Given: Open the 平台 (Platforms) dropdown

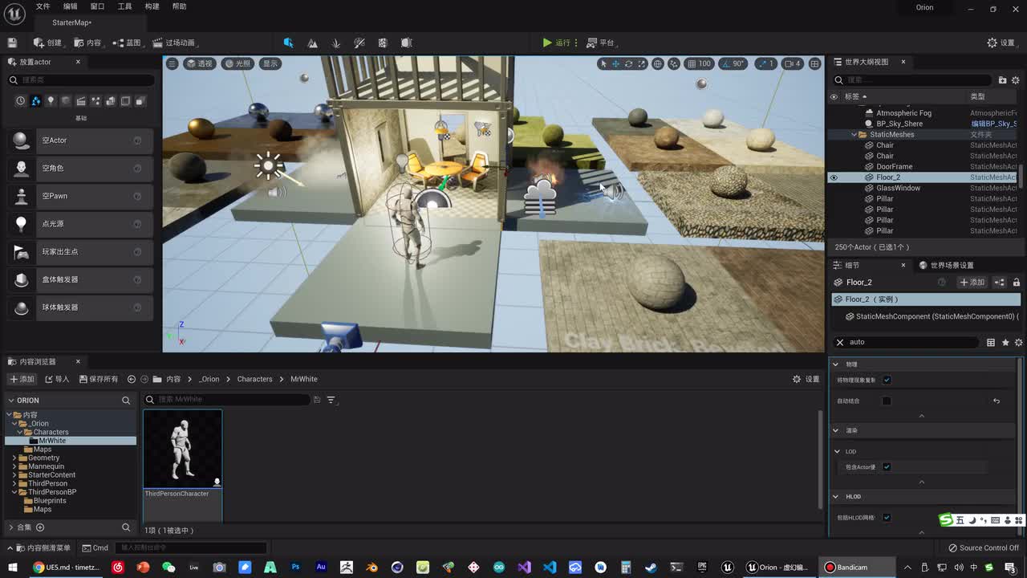Looking at the screenshot, I should 600,43.
